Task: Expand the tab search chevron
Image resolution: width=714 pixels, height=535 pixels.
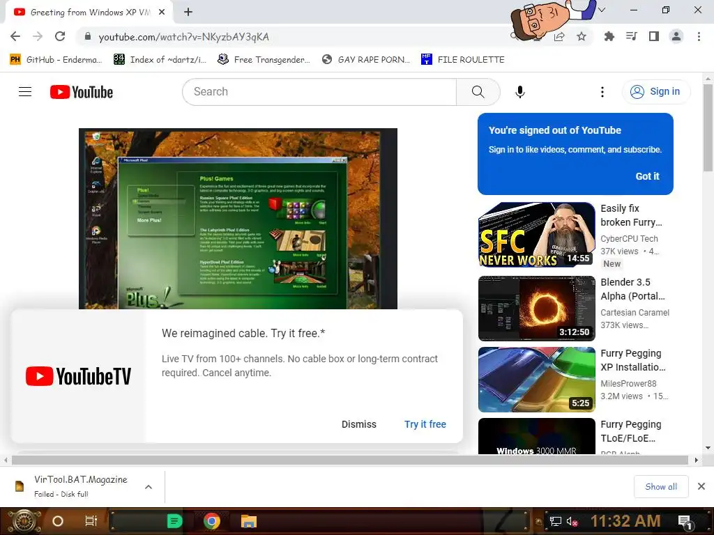Action: coord(602,10)
